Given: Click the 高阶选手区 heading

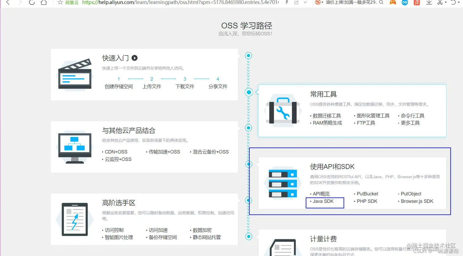Looking at the screenshot, I should (x=119, y=203).
